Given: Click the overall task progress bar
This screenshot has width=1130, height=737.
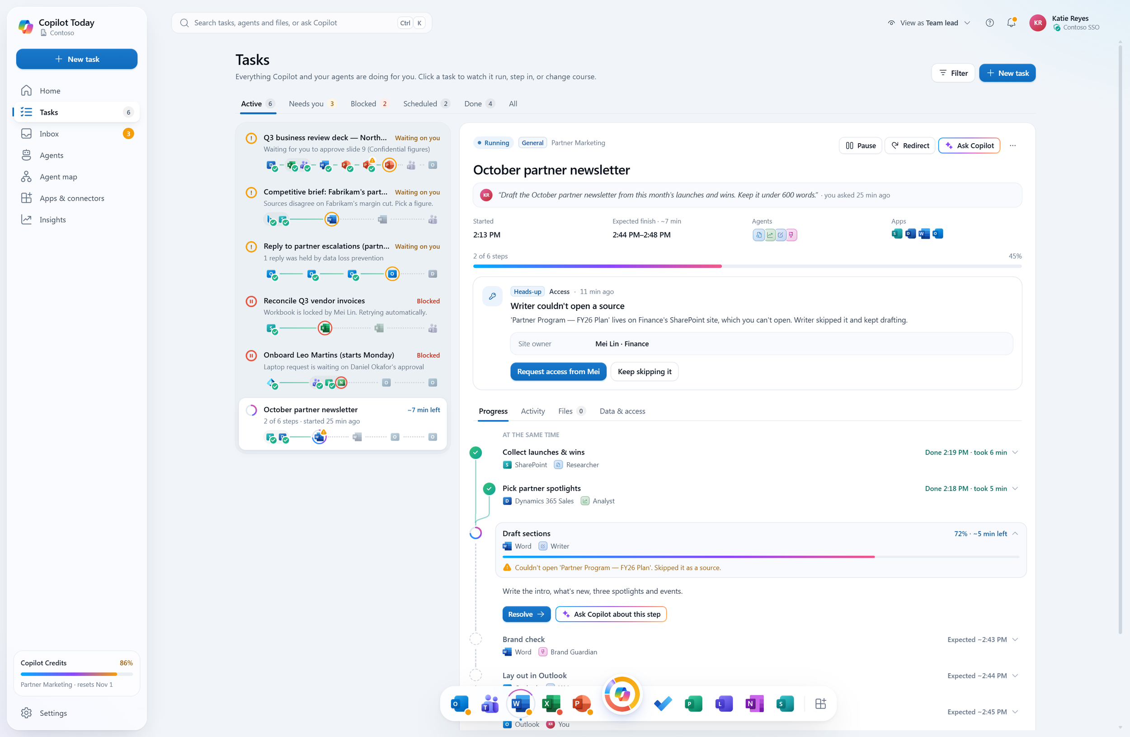Looking at the screenshot, I should coord(747,266).
